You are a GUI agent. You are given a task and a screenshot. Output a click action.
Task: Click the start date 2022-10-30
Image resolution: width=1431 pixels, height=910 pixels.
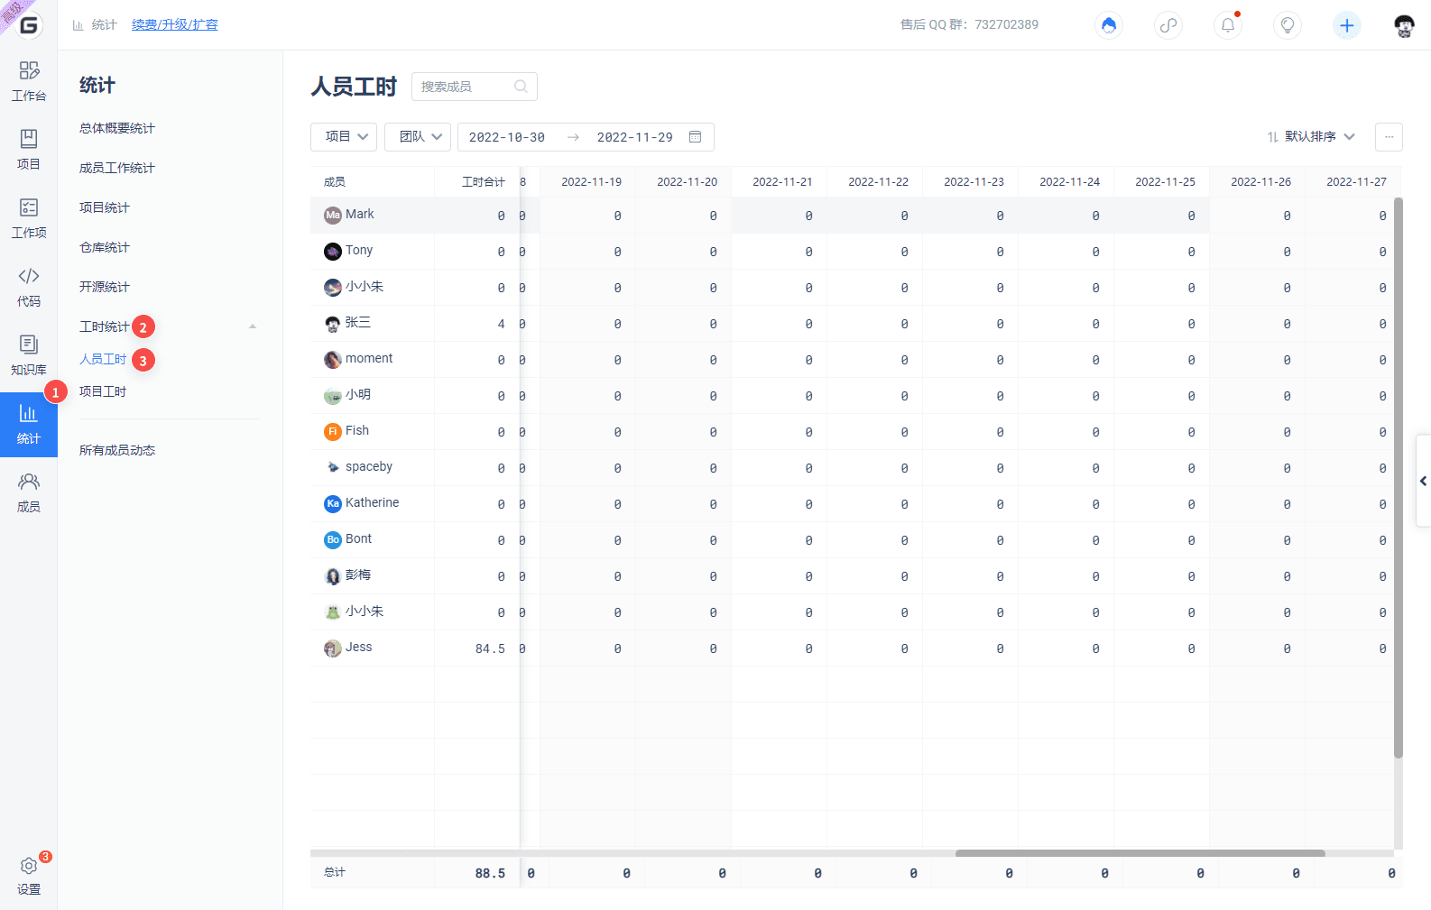[x=507, y=137]
